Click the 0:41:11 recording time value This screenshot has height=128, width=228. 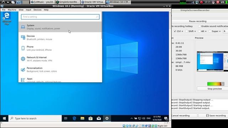pos(180,43)
